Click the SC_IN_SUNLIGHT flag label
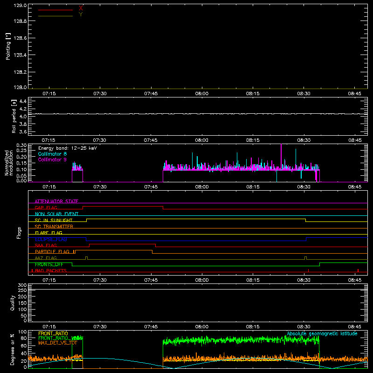This screenshot has width=373, height=373. click(x=54, y=220)
